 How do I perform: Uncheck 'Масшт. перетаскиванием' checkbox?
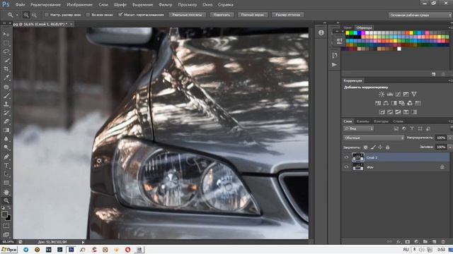pyautogui.click(x=120, y=14)
